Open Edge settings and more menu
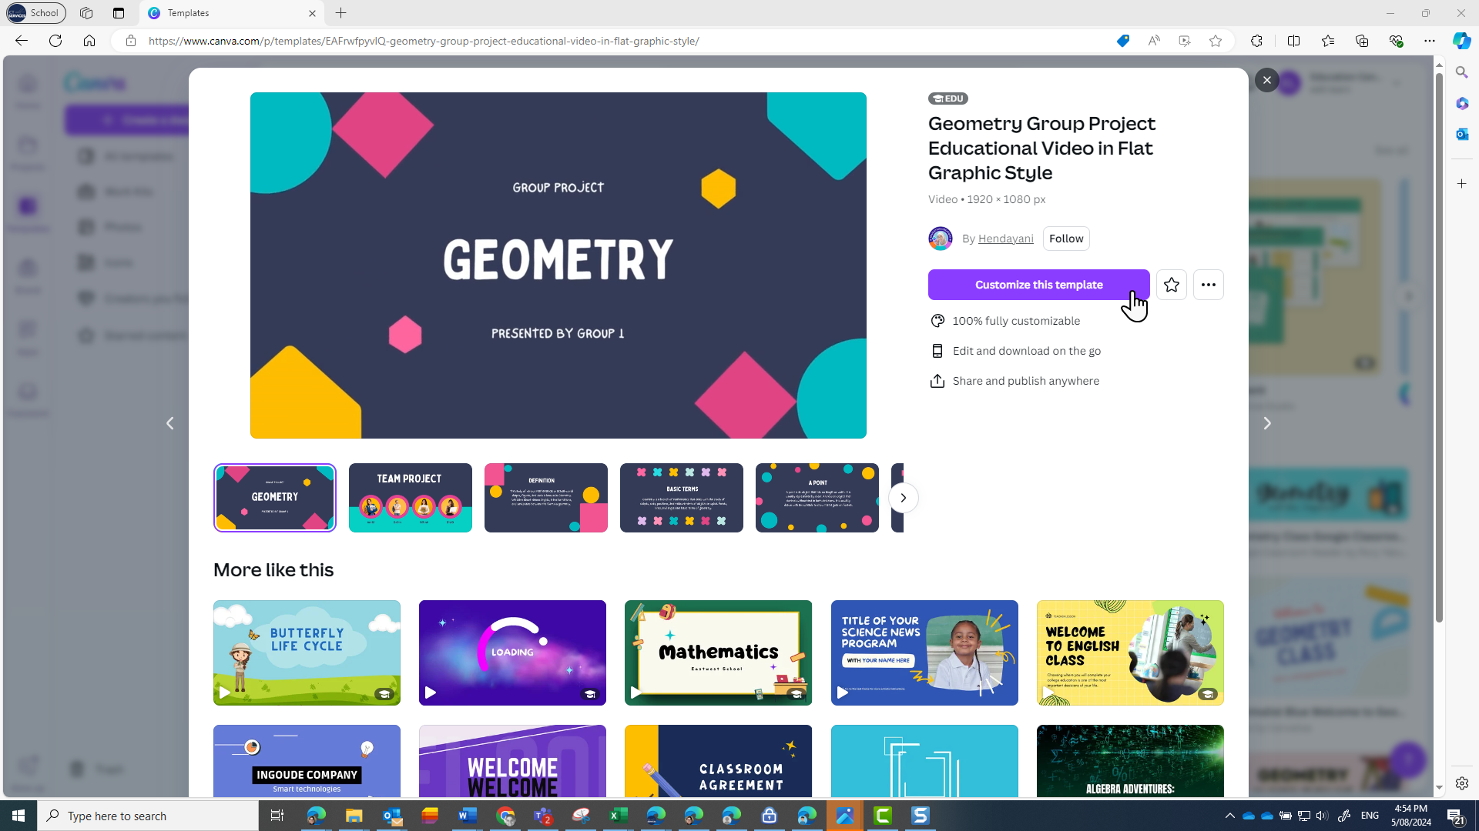 click(1430, 41)
